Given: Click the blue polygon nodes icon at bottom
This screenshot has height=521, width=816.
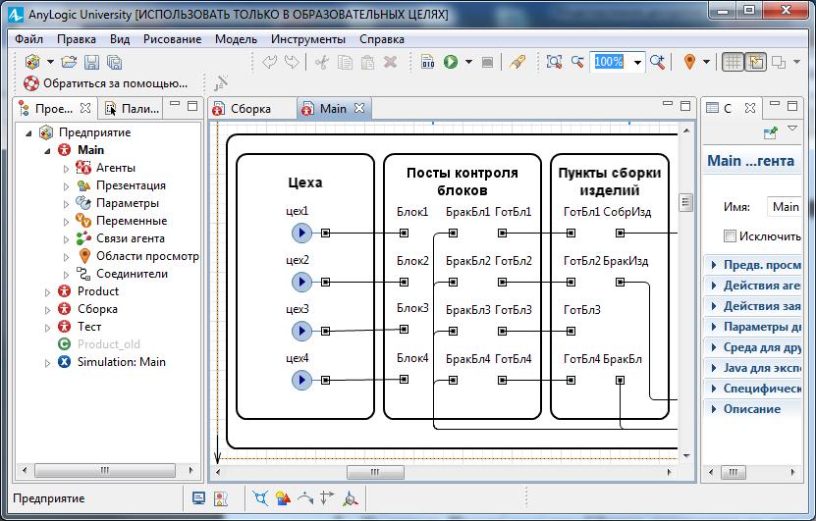Looking at the screenshot, I should (x=260, y=498).
